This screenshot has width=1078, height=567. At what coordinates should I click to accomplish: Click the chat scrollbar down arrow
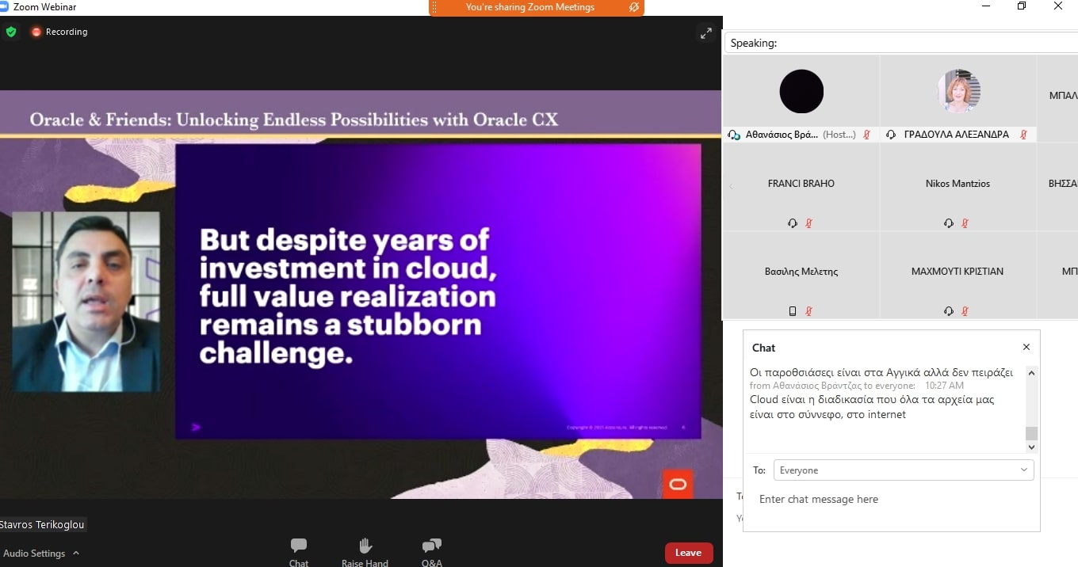(x=1031, y=447)
